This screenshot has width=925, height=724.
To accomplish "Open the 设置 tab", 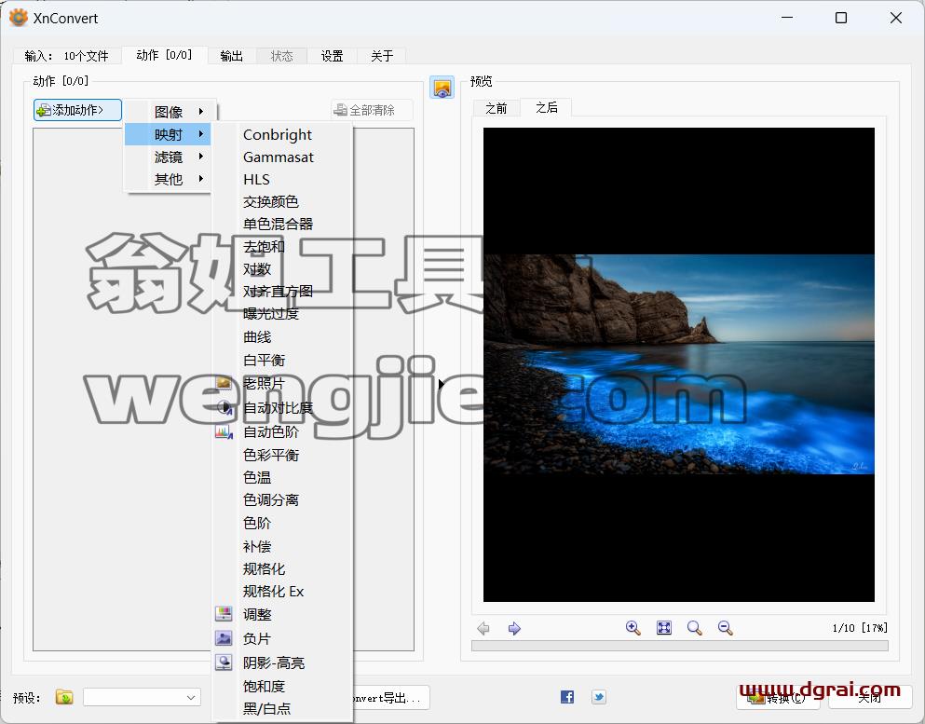I will pos(332,56).
